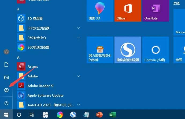This screenshot has height=119, width=185.
Task: Open the 画图 3D tile
Action: pos(100,11)
